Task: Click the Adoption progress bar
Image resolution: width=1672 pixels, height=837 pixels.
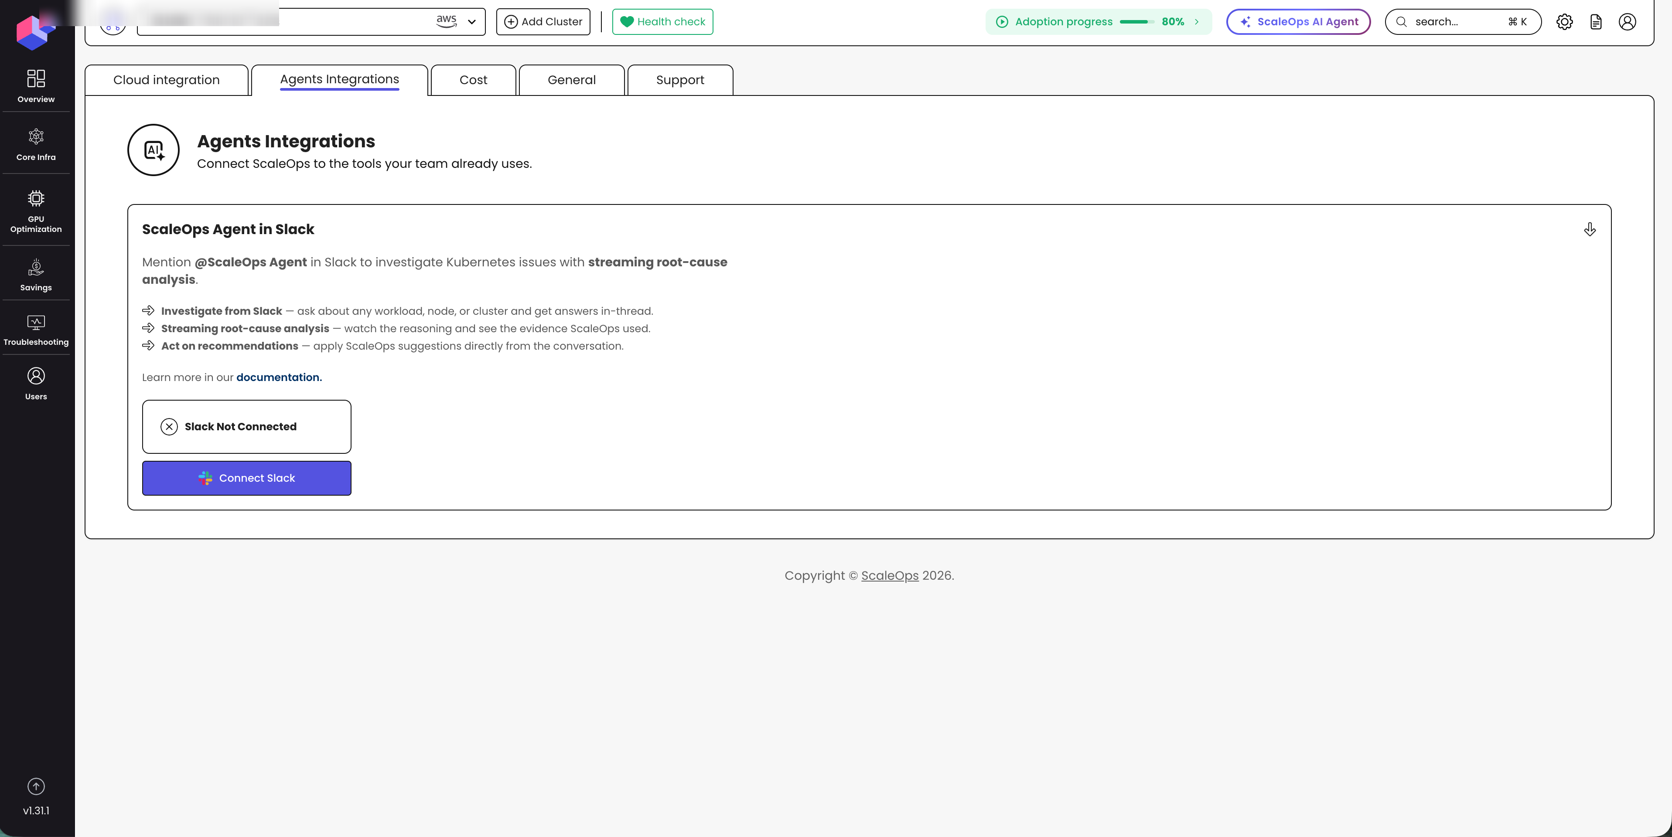Action: tap(1136, 22)
